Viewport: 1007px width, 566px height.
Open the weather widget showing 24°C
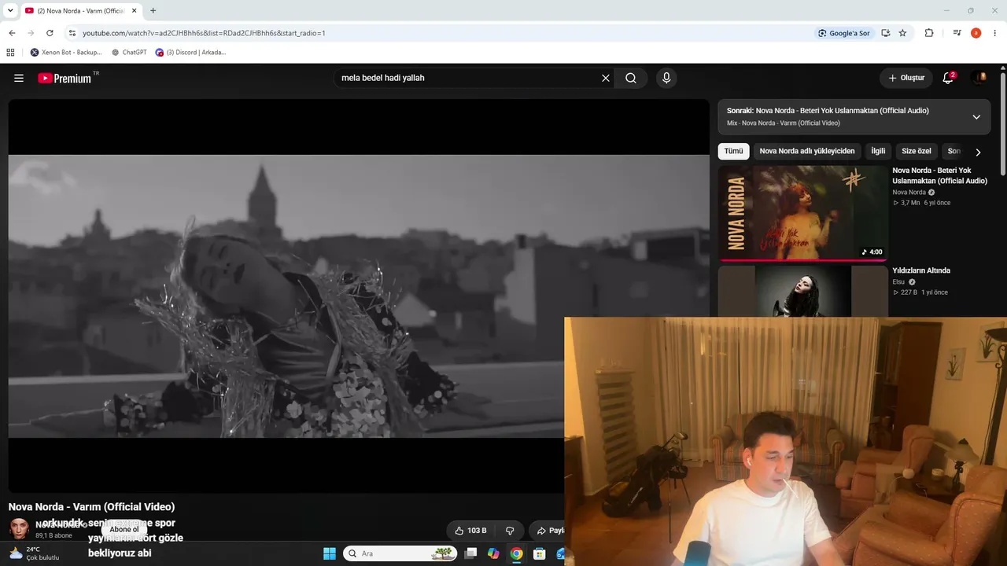[x=35, y=553]
